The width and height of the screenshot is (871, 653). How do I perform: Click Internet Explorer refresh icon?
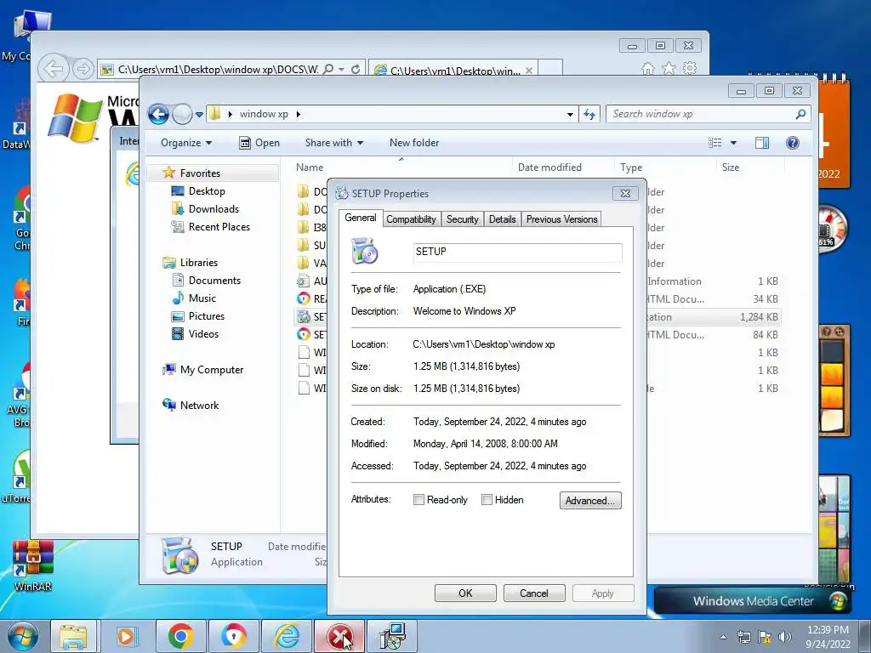tap(356, 69)
